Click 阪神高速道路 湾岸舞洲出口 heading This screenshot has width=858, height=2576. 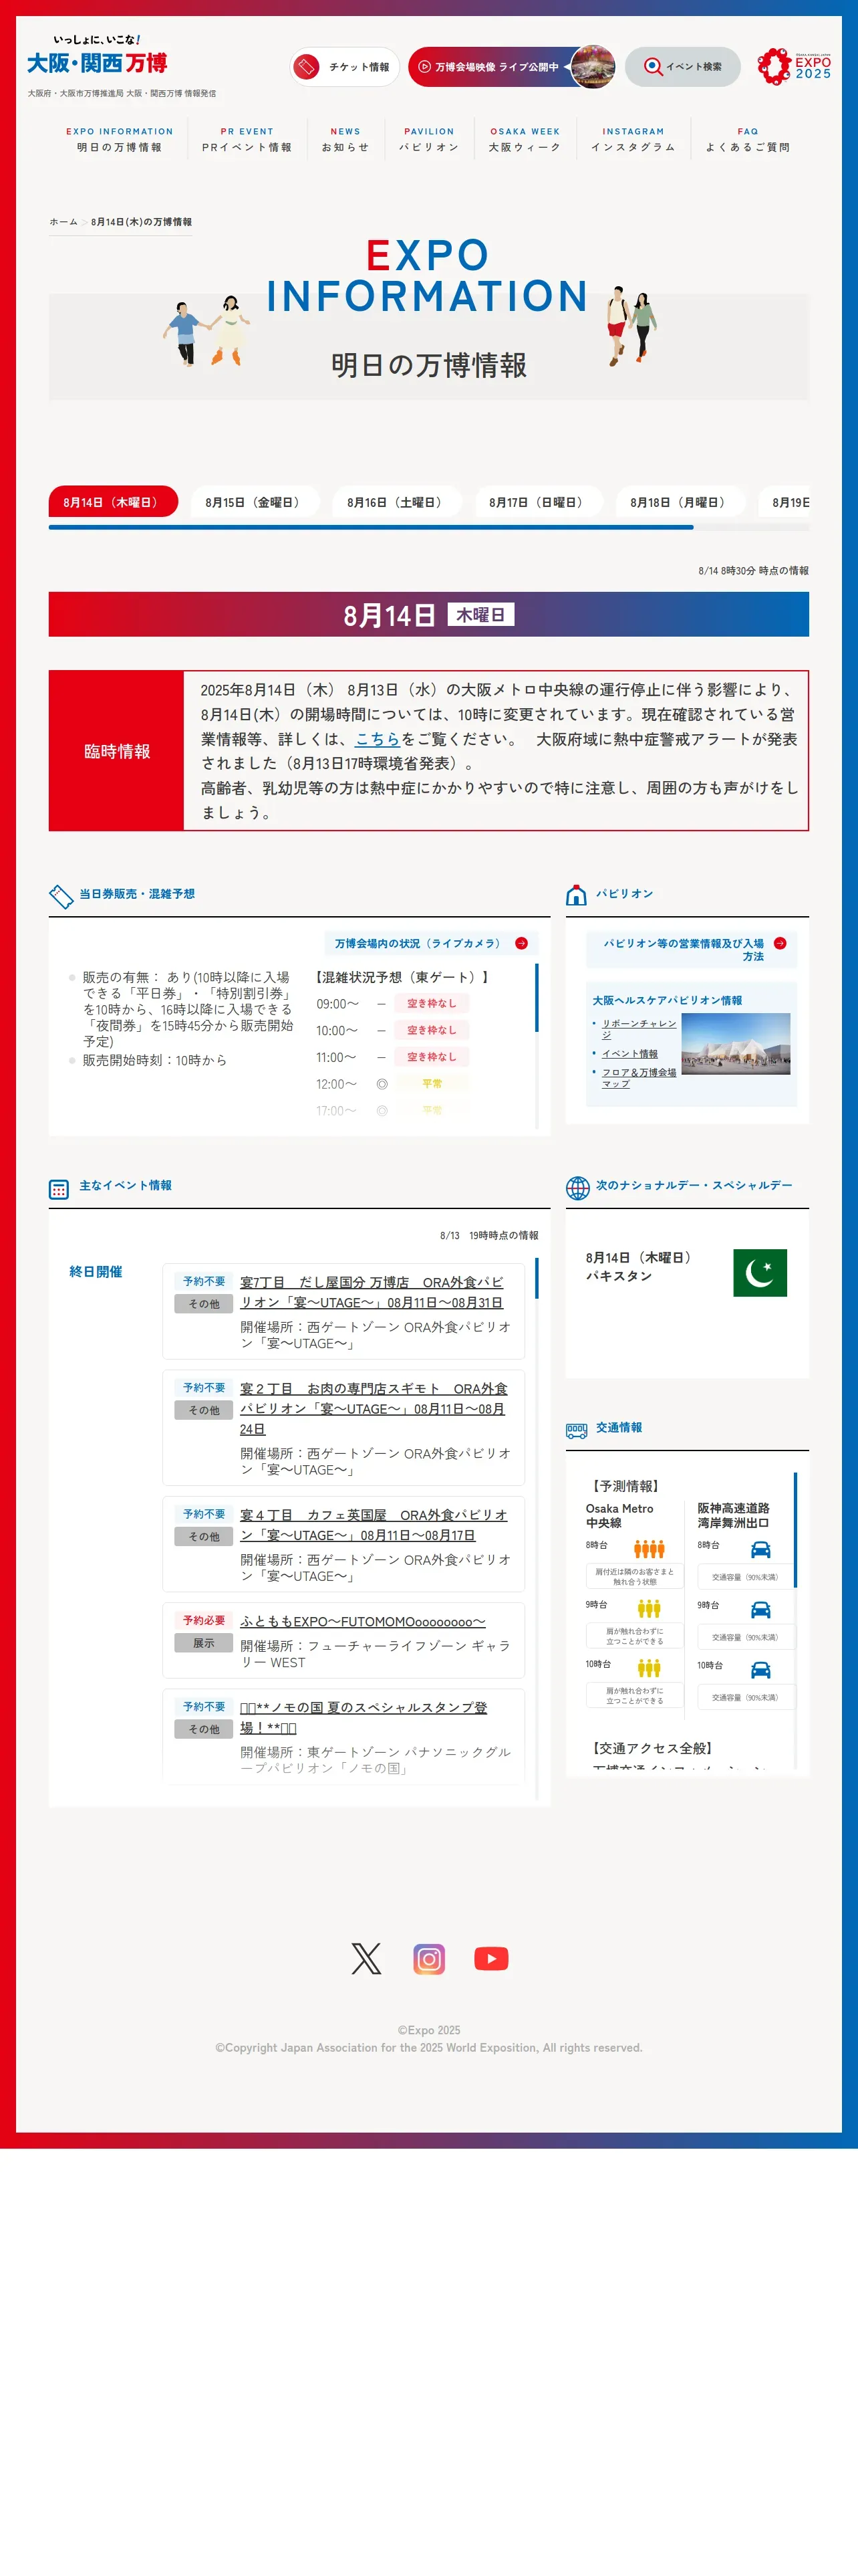pyautogui.click(x=734, y=1515)
